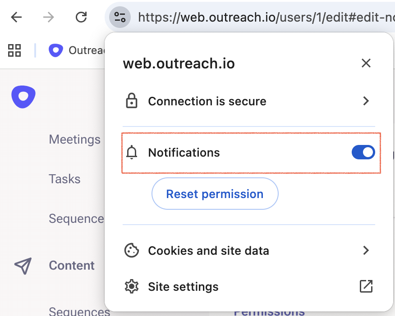Click the Outreach logo in the sidebar

[23, 96]
